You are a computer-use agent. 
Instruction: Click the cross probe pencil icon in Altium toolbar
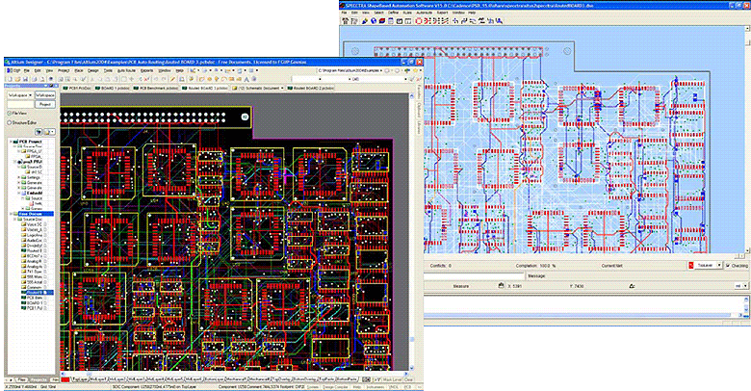pos(172,79)
